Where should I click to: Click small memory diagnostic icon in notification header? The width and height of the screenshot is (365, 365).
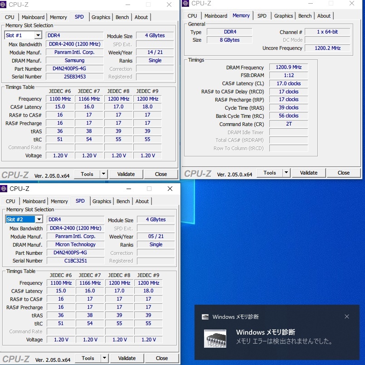pos(205,317)
